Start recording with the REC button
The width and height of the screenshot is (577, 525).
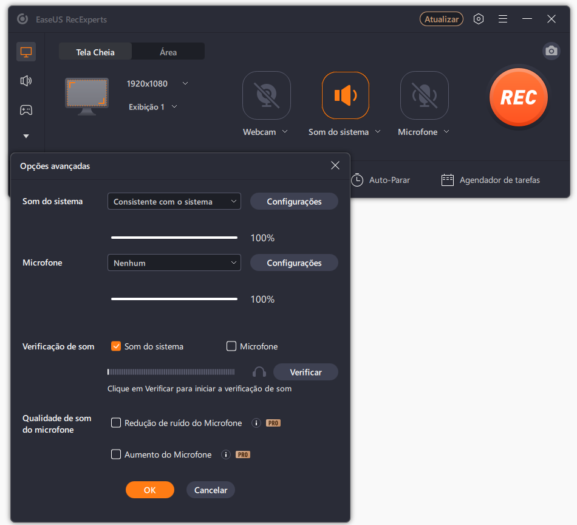click(519, 97)
